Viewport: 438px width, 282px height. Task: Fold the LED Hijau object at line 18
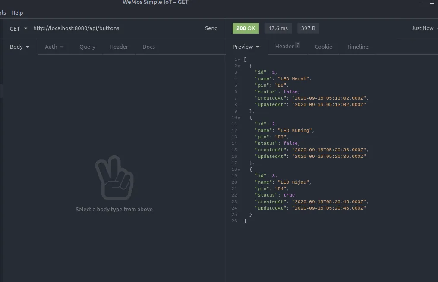click(x=239, y=169)
